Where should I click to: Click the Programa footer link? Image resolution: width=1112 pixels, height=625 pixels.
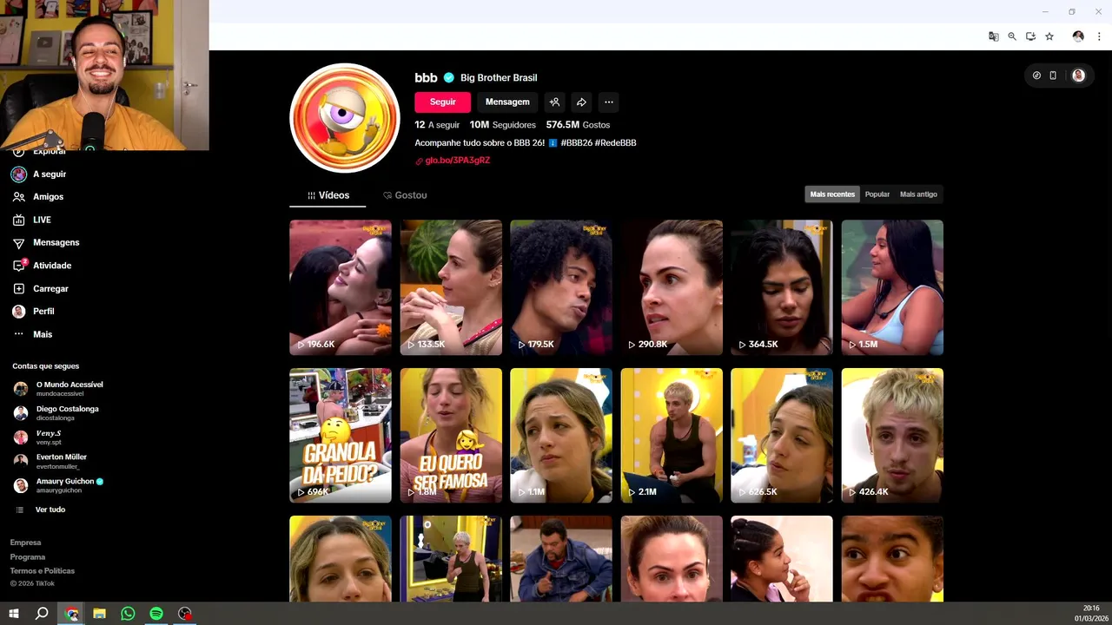pos(28,557)
